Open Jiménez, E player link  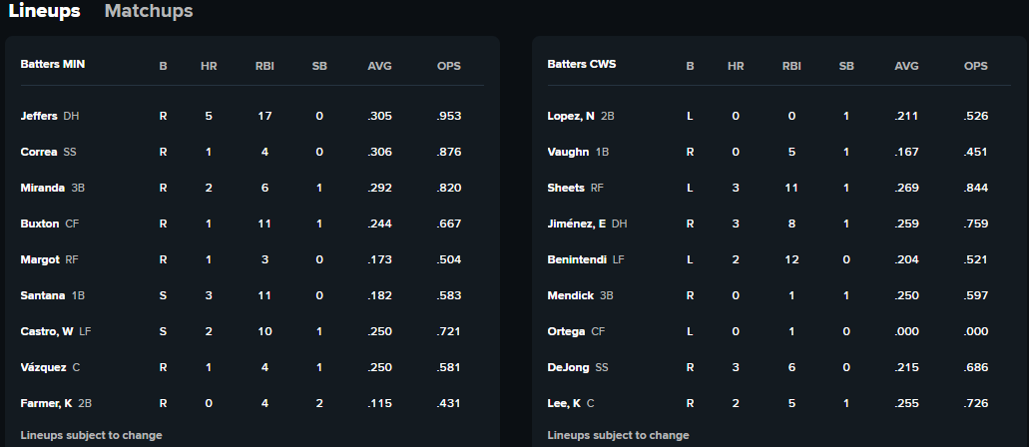click(x=576, y=223)
